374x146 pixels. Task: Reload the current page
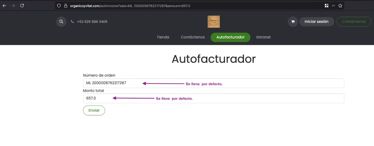[22, 5]
